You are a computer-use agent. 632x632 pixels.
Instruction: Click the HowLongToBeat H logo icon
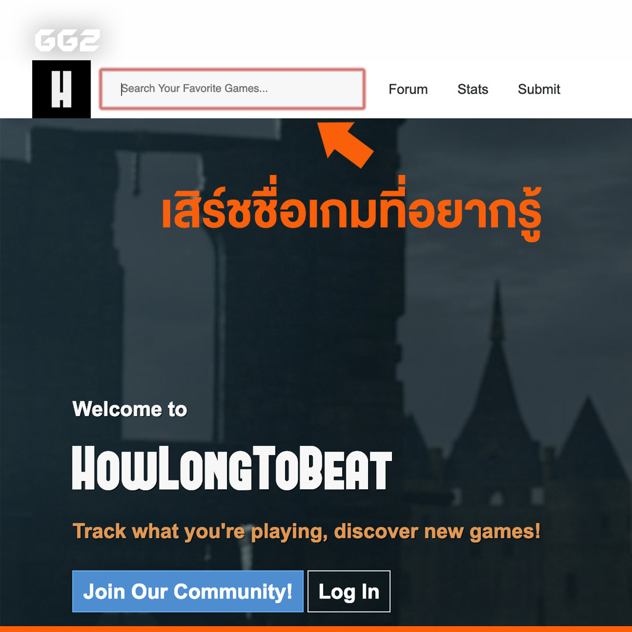(61, 89)
